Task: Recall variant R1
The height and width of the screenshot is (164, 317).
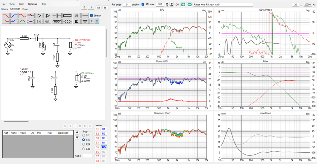Action: tap(104, 129)
